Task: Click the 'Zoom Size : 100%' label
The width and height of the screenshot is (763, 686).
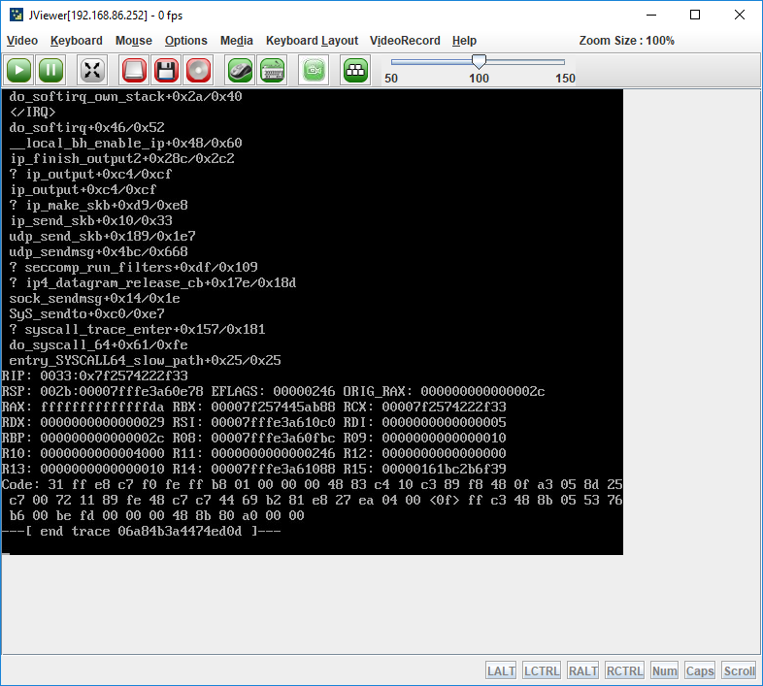Action: [627, 41]
